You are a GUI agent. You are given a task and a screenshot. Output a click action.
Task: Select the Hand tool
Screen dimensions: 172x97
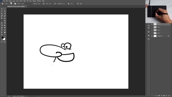tap(5, 32)
